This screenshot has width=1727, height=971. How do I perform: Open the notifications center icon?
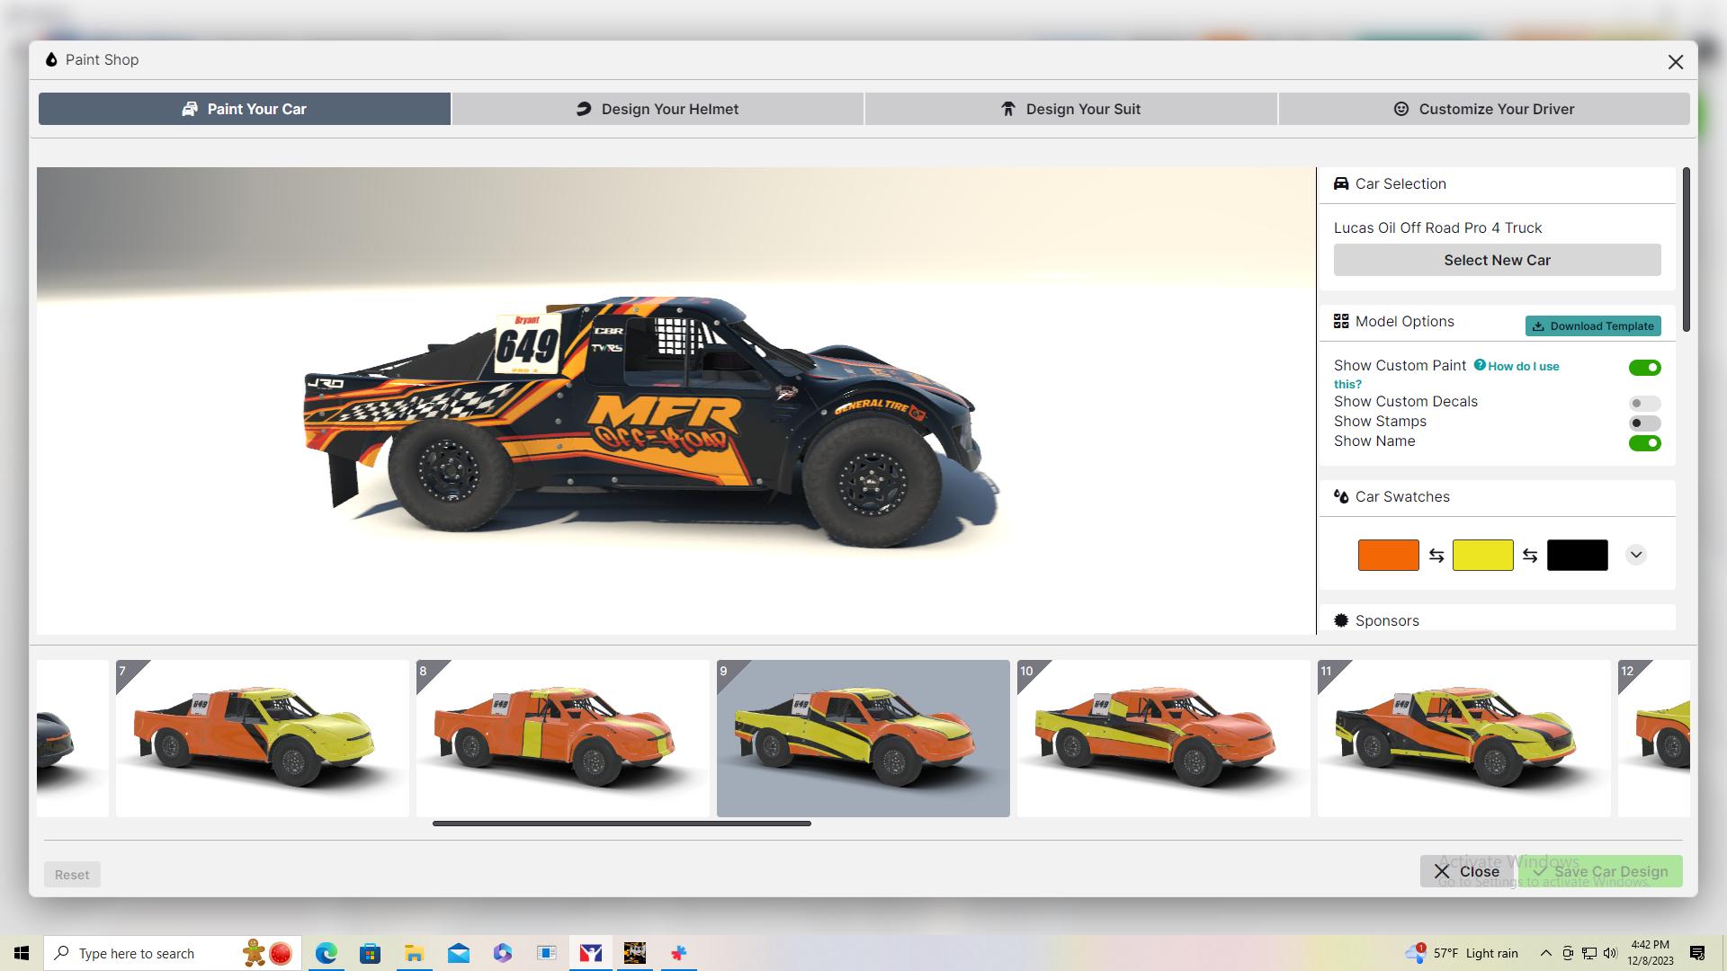[x=1697, y=953]
